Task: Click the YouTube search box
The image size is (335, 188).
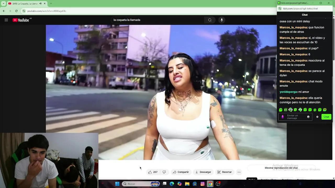Action: point(158,20)
